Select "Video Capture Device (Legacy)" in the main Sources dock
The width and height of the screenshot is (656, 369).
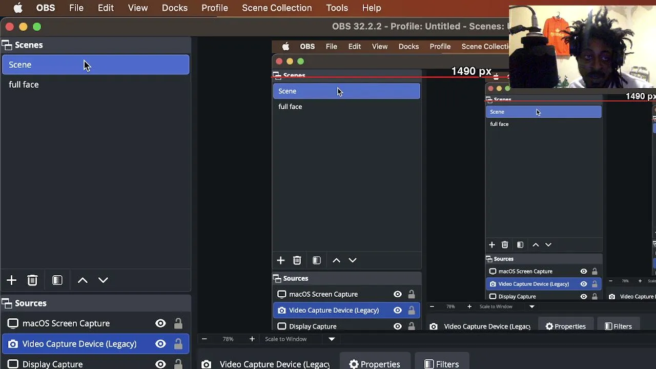(79, 344)
